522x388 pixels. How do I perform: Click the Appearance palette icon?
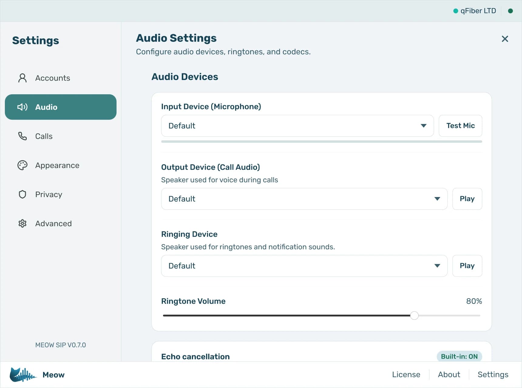22,165
